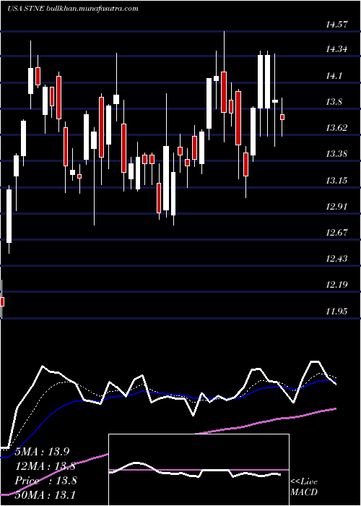
Task: Click the '12MA : 13.8' legend text
Action: coord(45,466)
